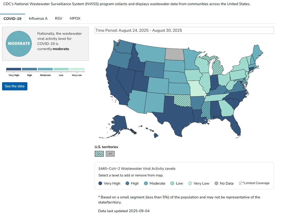Click the Time Period field
Screen dimensions: 299x217
click(184, 30)
